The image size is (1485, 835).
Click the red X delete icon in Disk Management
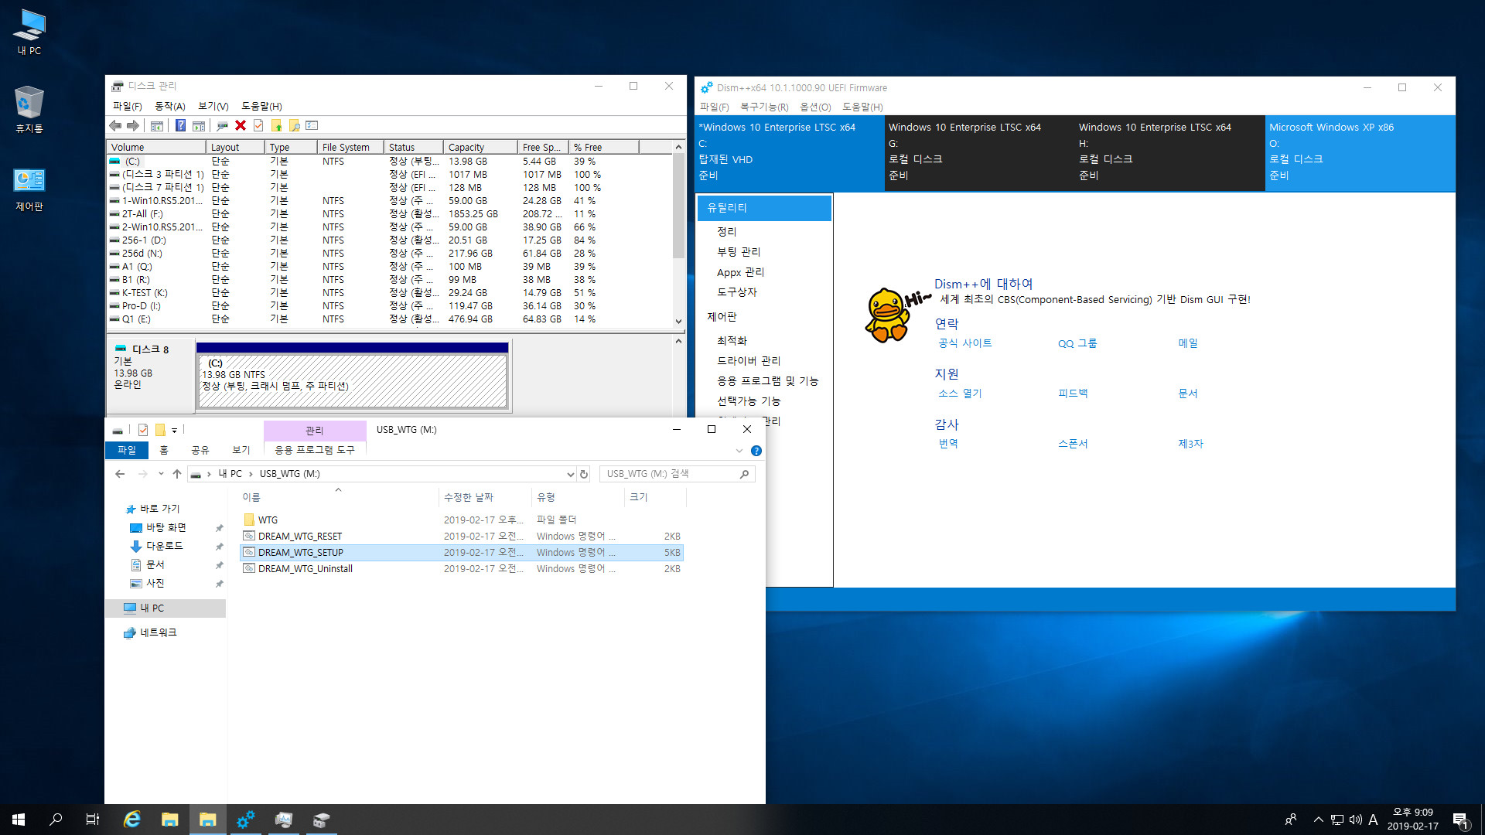(x=241, y=125)
